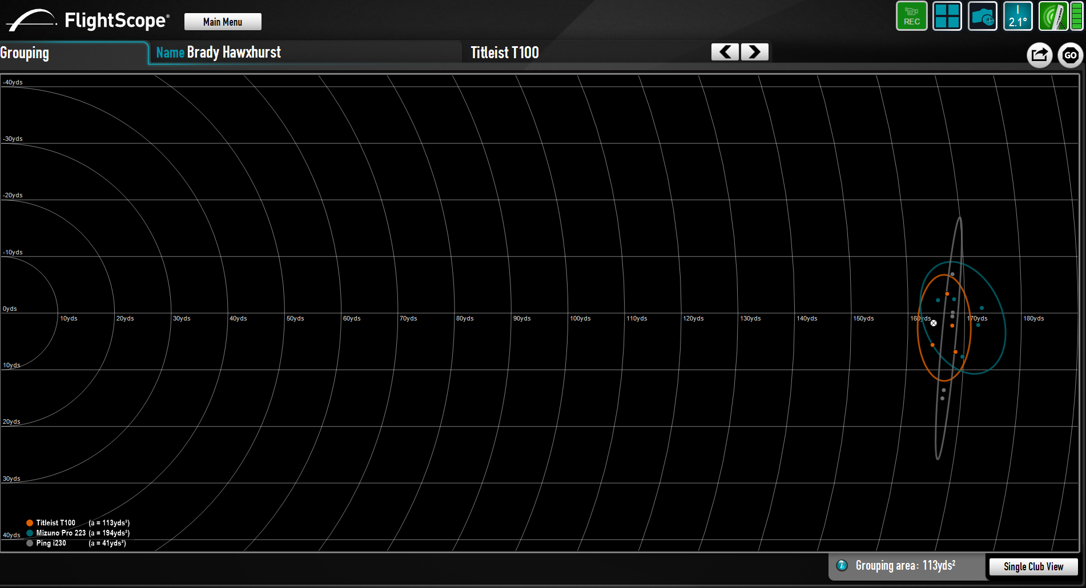This screenshot has width=1086, height=588.
Task: Click the -40yds lateral axis label
Action: tap(13, 83)
